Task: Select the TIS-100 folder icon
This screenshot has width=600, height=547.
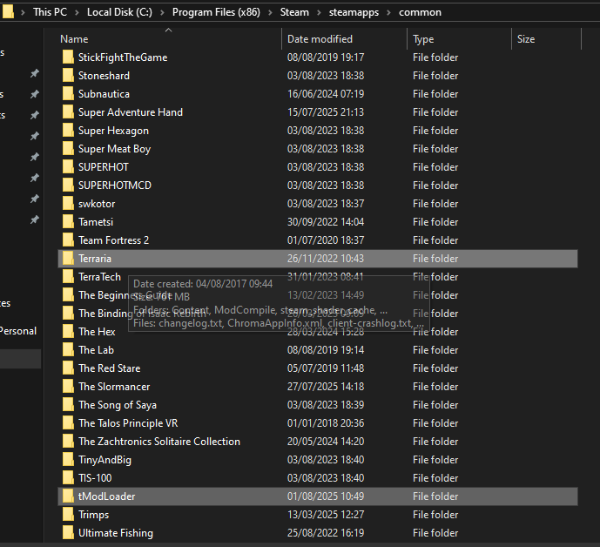Action: (x=68, y=477)
